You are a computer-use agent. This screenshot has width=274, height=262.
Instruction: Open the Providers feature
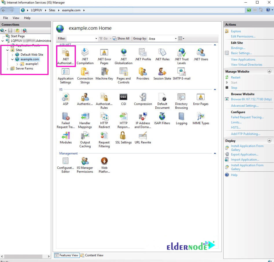click(143, 74)
